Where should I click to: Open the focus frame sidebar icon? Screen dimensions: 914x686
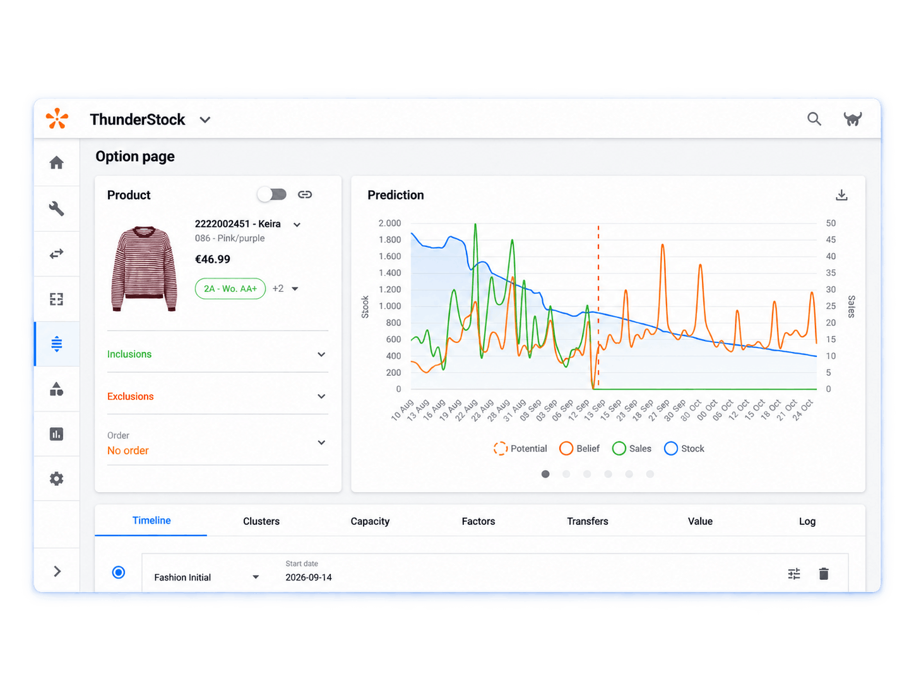tap(57, 299)
